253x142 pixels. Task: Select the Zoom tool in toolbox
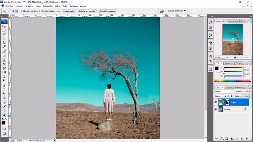(x=4, y=115)
